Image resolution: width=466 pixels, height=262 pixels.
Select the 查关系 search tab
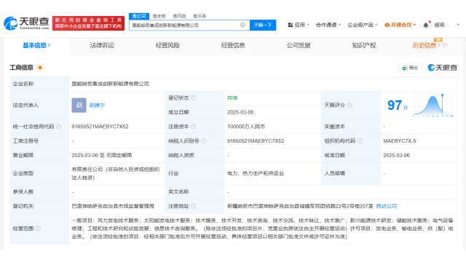pyautogui.click(x=200, y=16)
